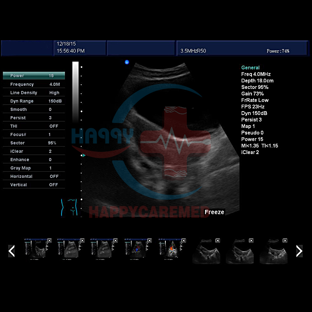Viewport: 312px width, 312px height.
Task: Delete the first saved image thumbnail
Action: 50,241
